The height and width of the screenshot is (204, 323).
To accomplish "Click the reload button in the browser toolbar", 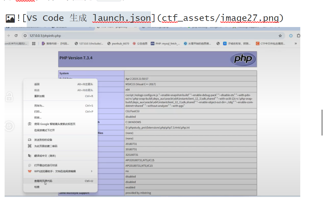I will pos(16,36).
